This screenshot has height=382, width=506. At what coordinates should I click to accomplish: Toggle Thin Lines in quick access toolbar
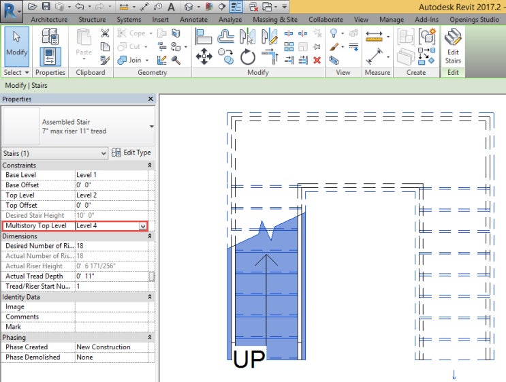(236, 6)
